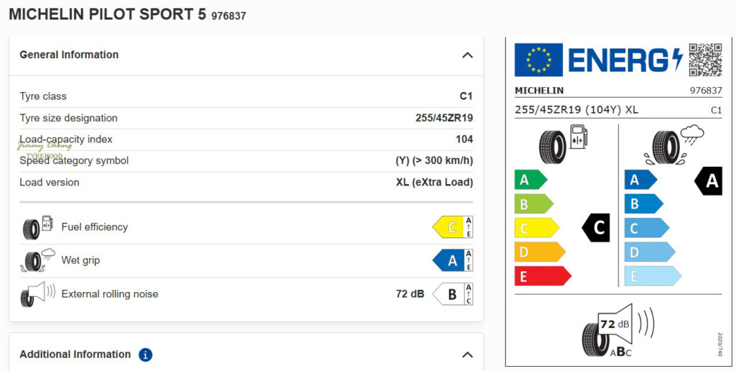Image resolution: width=736 pixels, height=371 pixels.
Task: Click the 72 dB noise pictogram on label
Action: [617, 331]
